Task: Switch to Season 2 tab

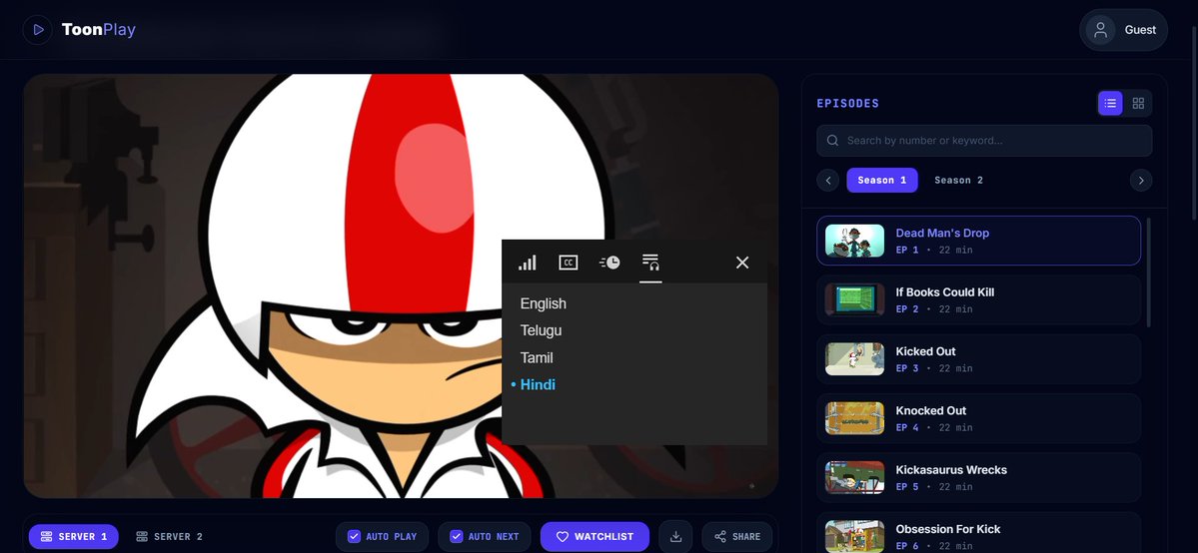Action: point(959,181)
